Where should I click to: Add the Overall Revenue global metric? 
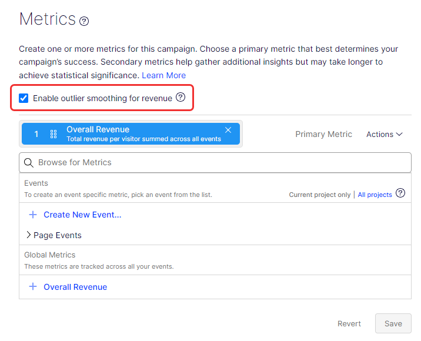(x=75, y=287)
